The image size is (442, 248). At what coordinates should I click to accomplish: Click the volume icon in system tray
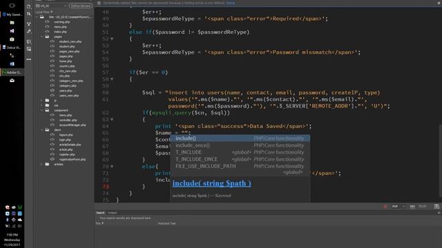coord(20,226)
